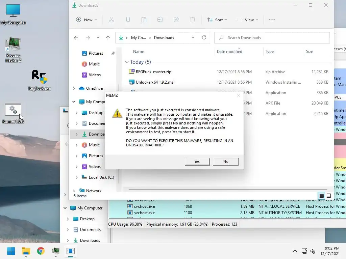Click the Delete trash icon

(x=192, y=20)
